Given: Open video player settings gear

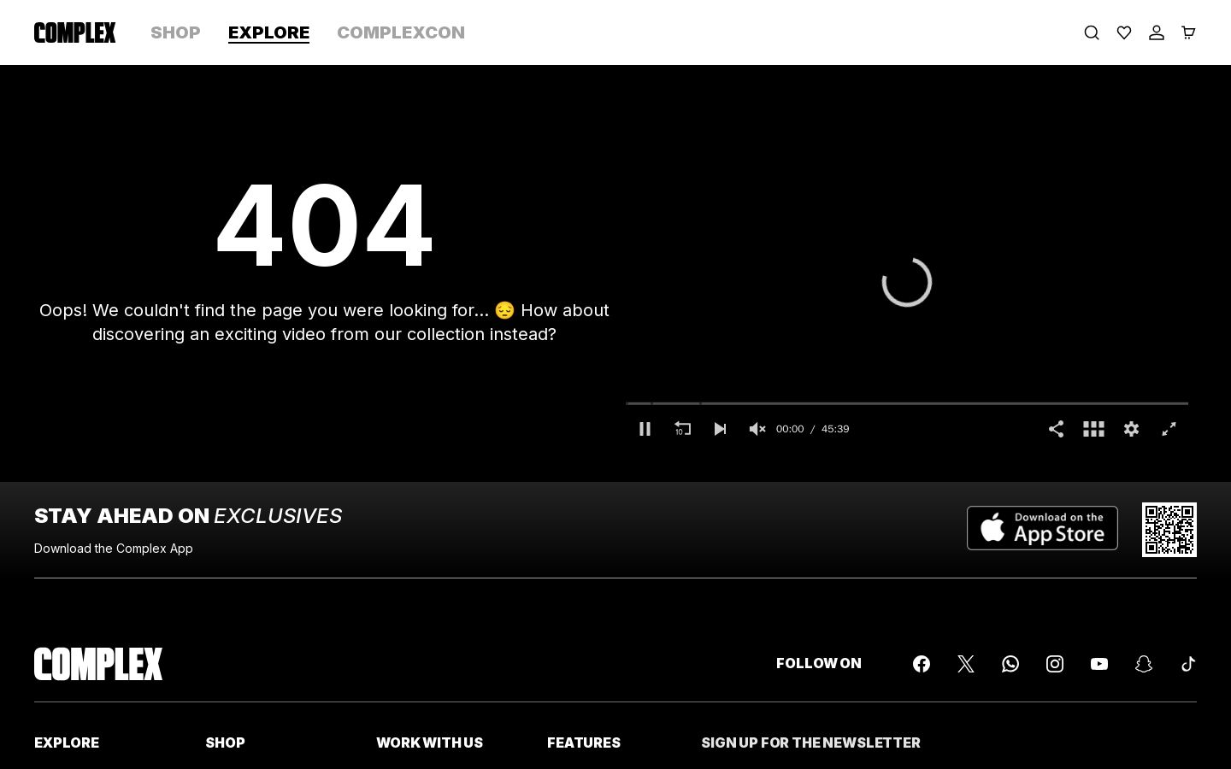Looking at the screenshot, I should pos(1132,429).
